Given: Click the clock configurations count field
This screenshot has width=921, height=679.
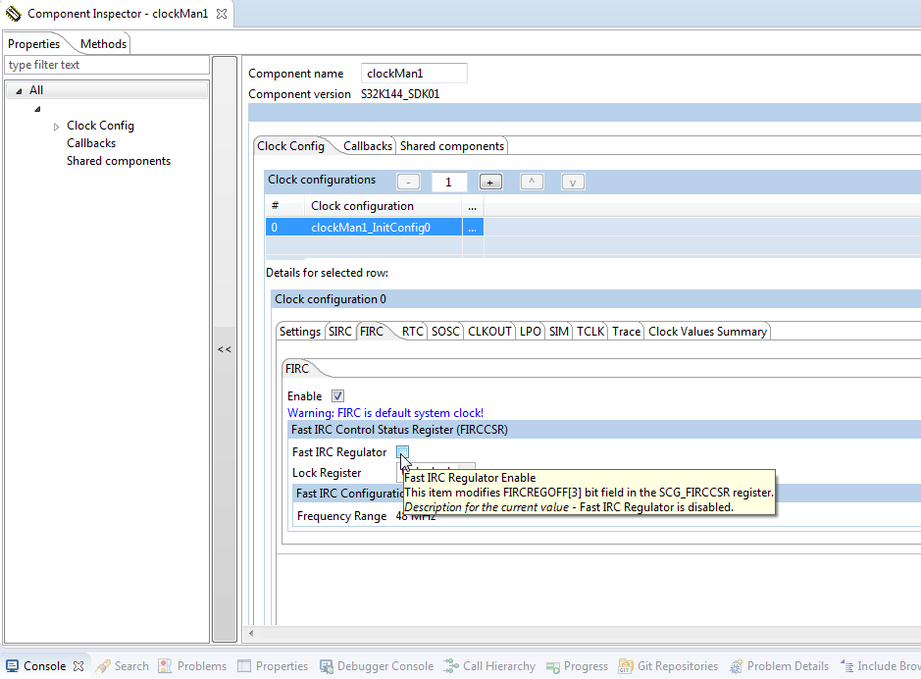Looking at the screenshot, I should coord(449,183).
